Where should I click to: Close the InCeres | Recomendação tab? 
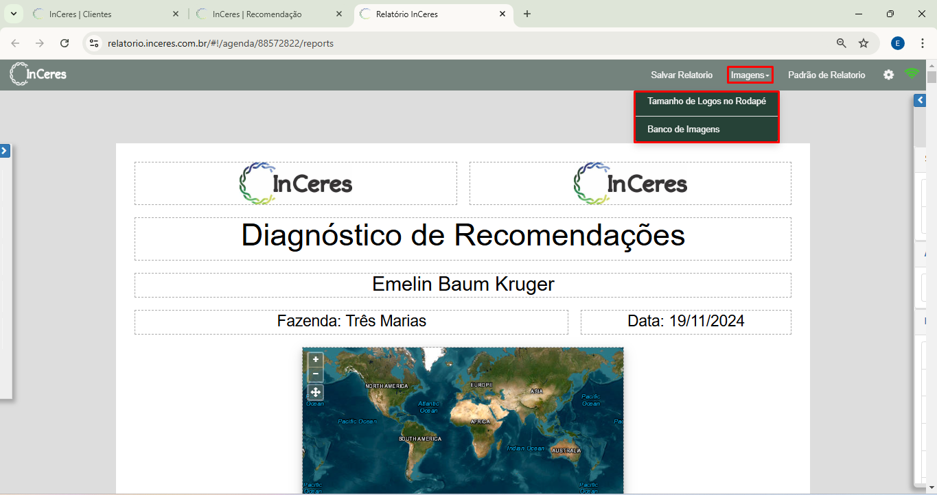339,14
